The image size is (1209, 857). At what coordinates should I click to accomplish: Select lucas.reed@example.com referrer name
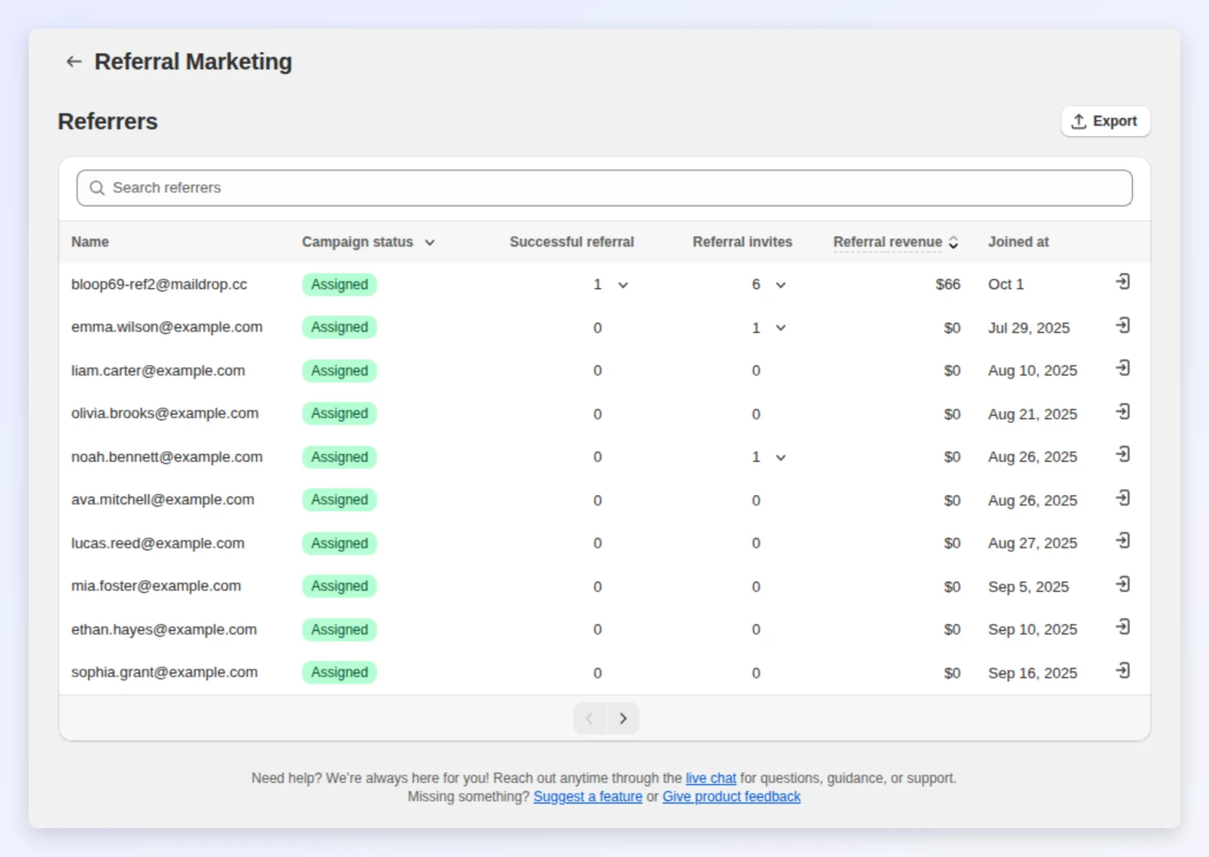tap(158, 543)
